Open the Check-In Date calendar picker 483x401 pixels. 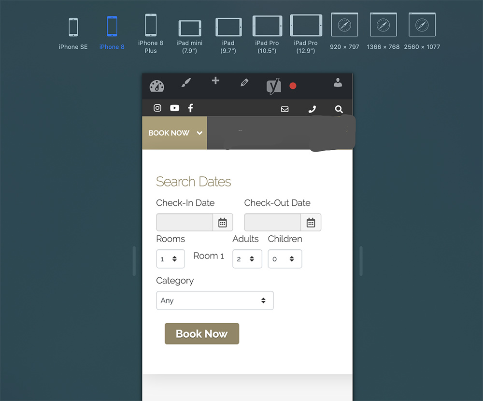click(223, 223)
